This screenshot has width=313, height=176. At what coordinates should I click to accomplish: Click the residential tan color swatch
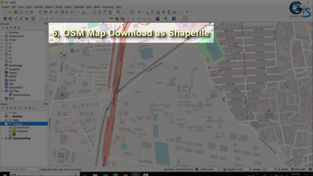[14, 131]
